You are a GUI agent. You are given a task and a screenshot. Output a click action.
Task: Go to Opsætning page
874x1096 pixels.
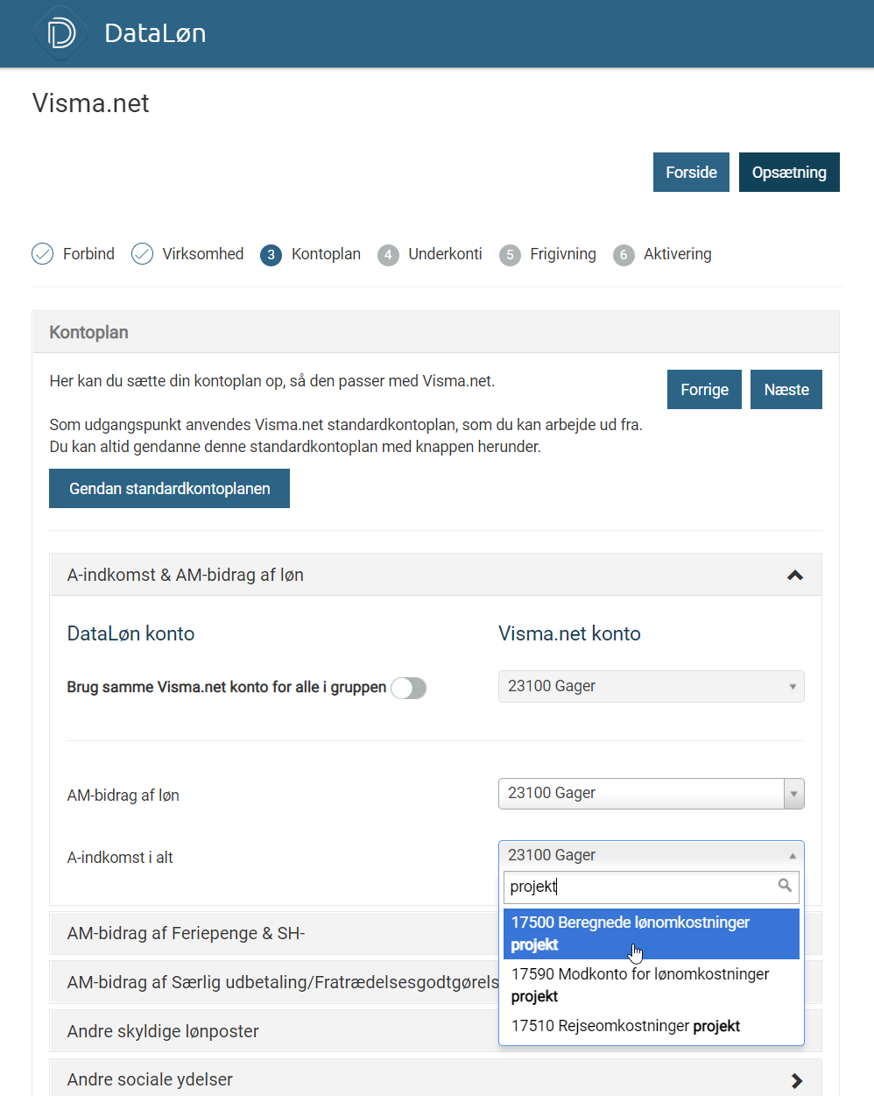click(x=788, y=173)
